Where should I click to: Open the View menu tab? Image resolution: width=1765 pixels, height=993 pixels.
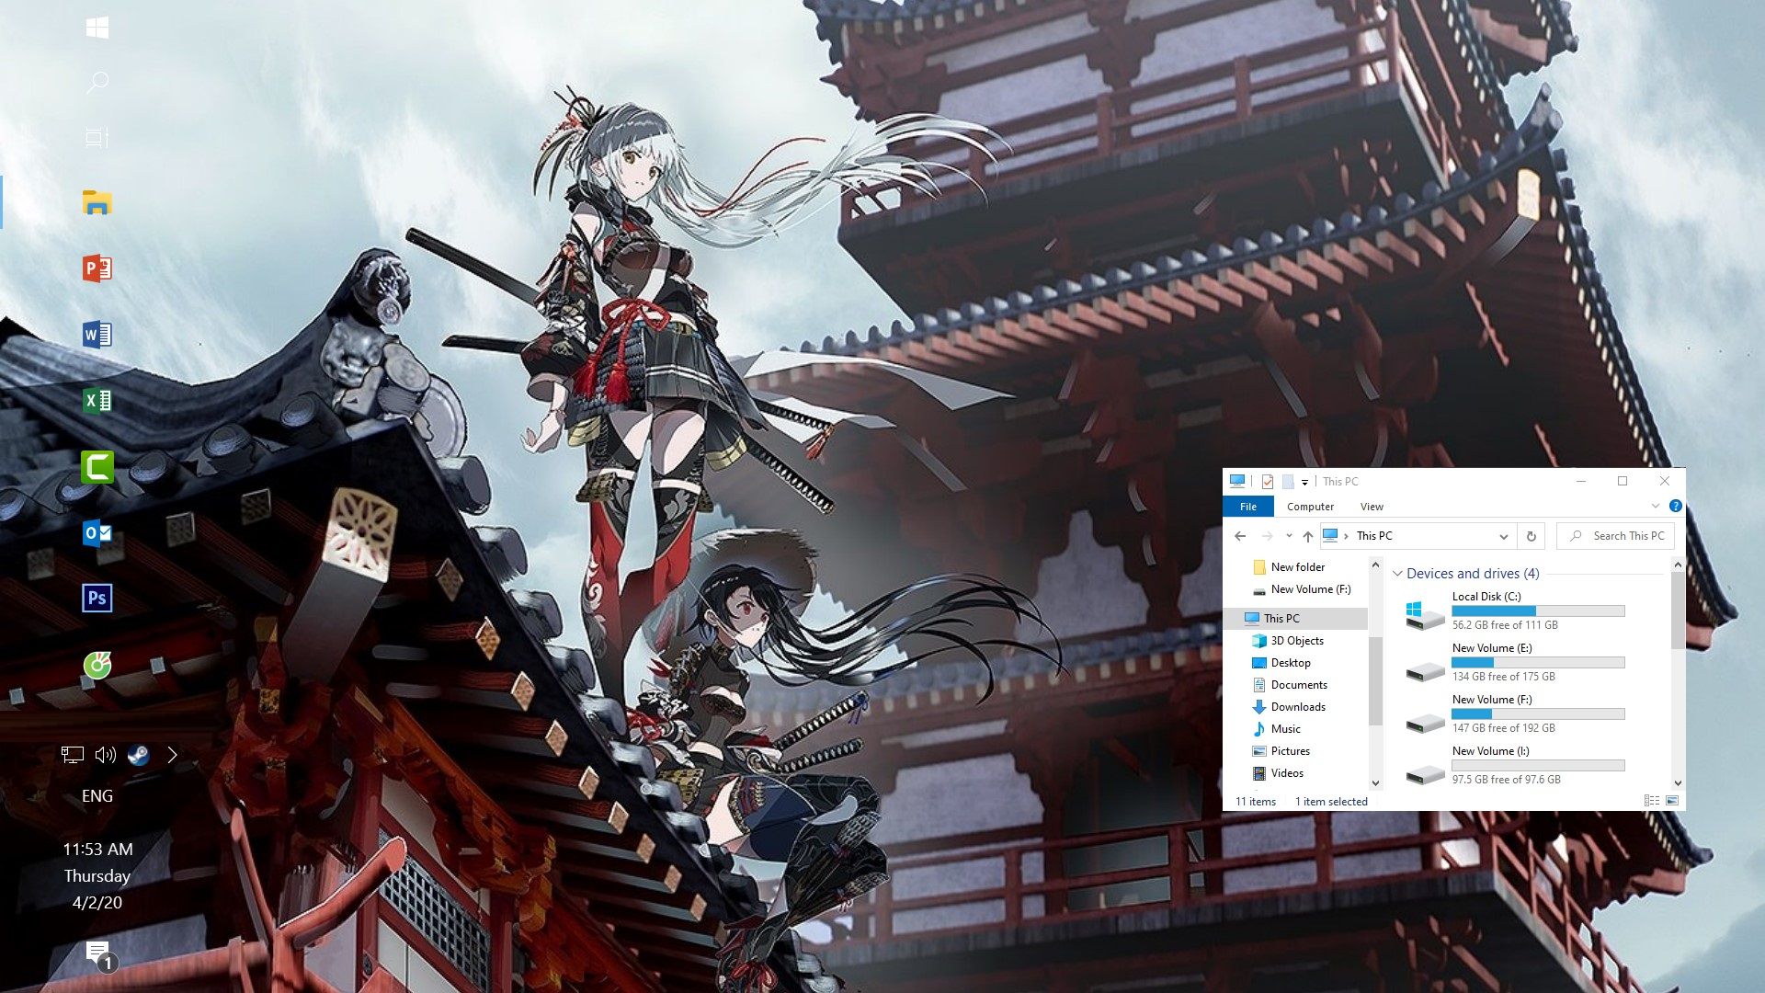1371,506
